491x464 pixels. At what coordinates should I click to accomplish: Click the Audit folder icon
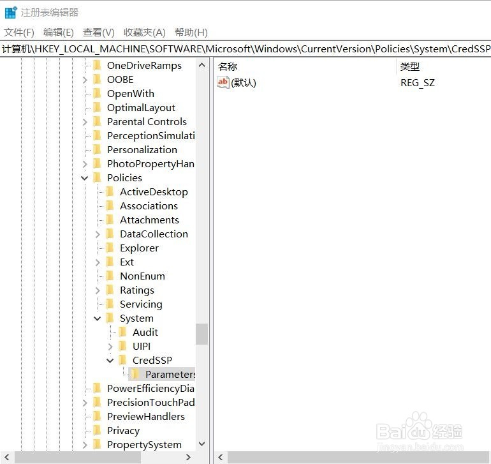(122, 332)
